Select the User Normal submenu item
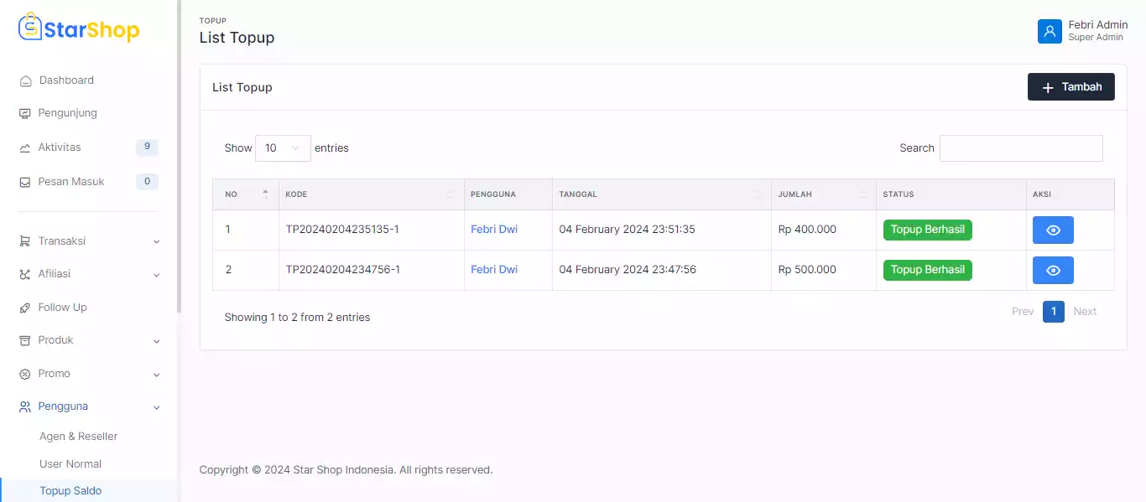The width and height of the screenshot is (1146, 502). coord(70,464)
